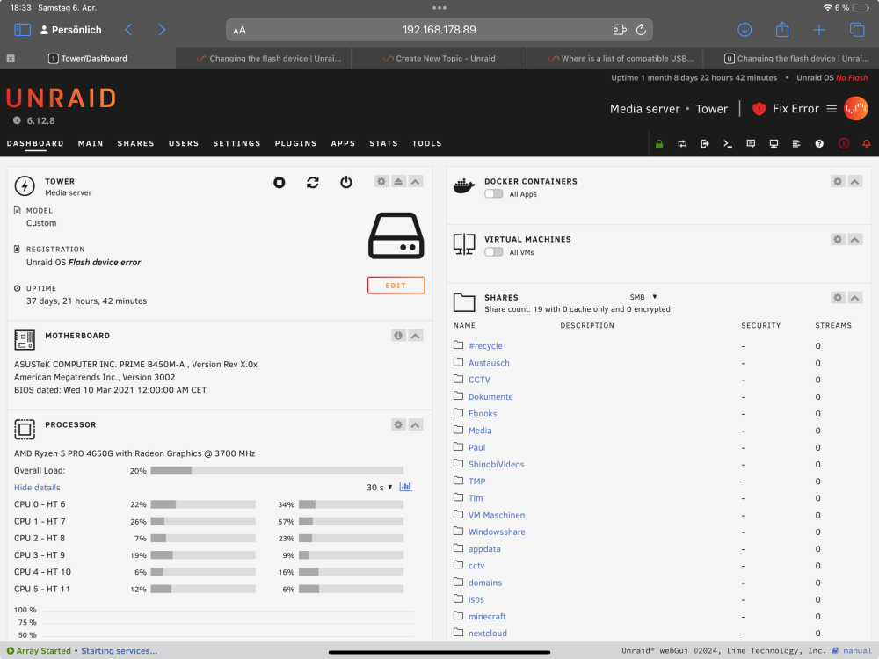The image size is (879, 659).
Task: Open Docker Containers settings gear
Action: coord(838,182)
